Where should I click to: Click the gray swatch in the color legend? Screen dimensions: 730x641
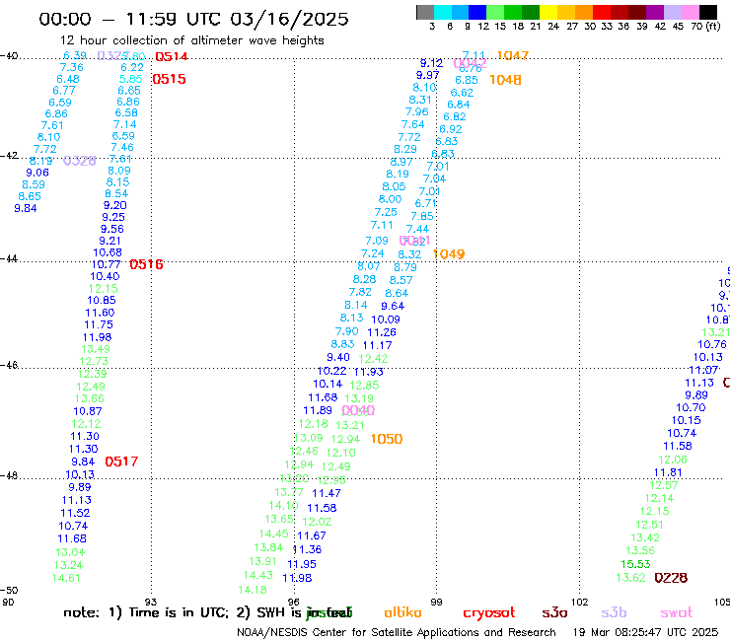coord(425,12)
